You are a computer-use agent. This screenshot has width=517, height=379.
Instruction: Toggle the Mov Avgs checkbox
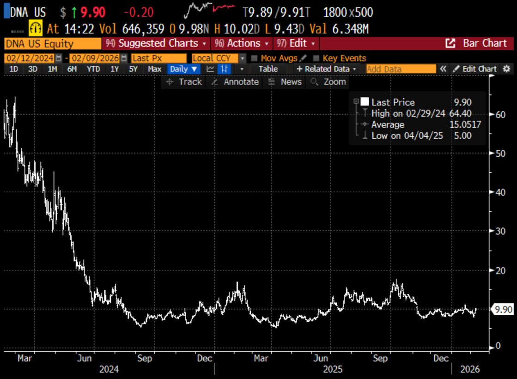click(x=254, y=58)
